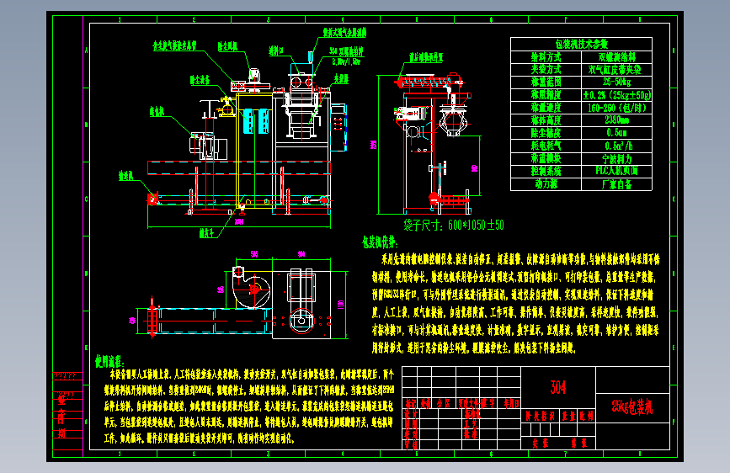Select the '秤体高度' row label
The height and width of the screenshot is (473, 730).
pos(546,120)
